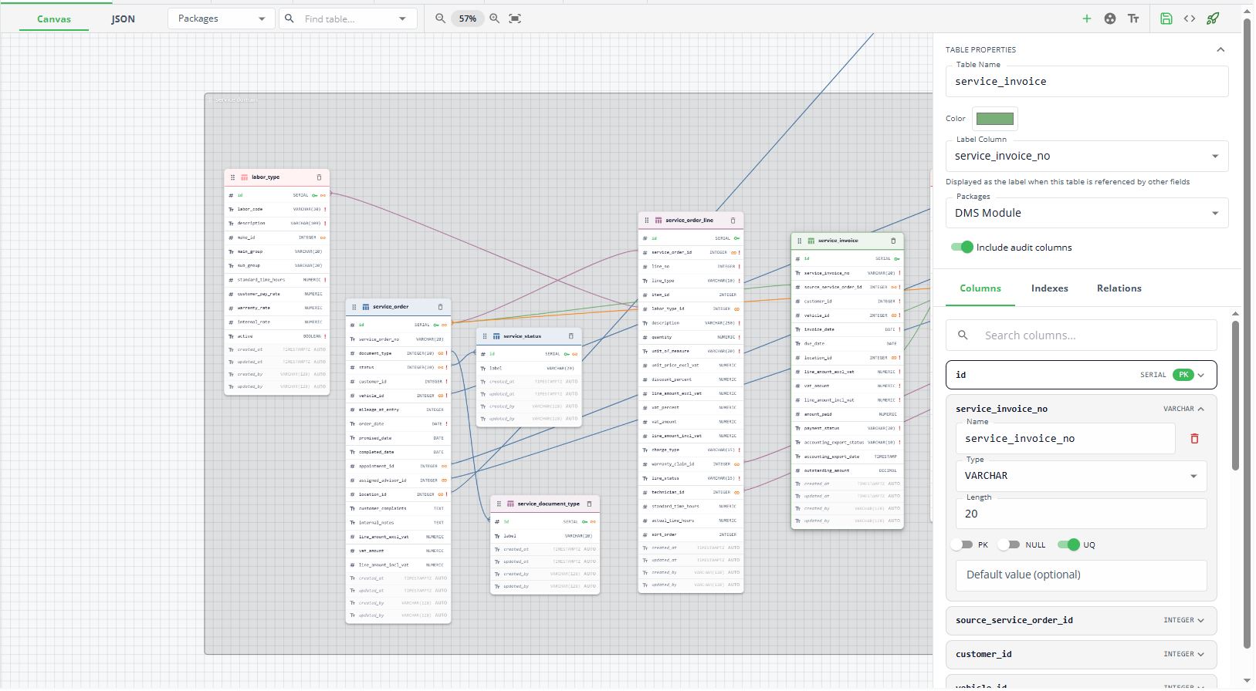
Task: Fit diagram to screen icon
Action: [515, 19]
